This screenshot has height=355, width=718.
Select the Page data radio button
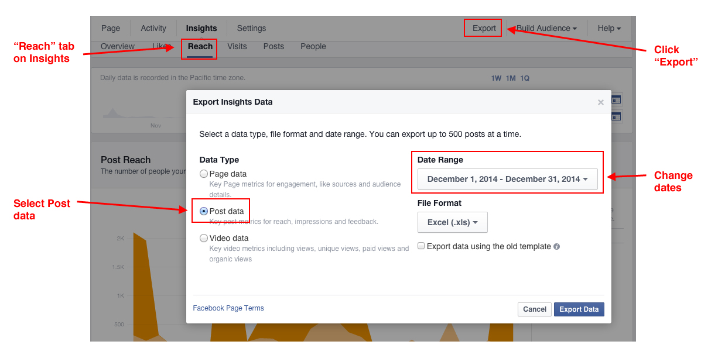click(x=204, y=174)
